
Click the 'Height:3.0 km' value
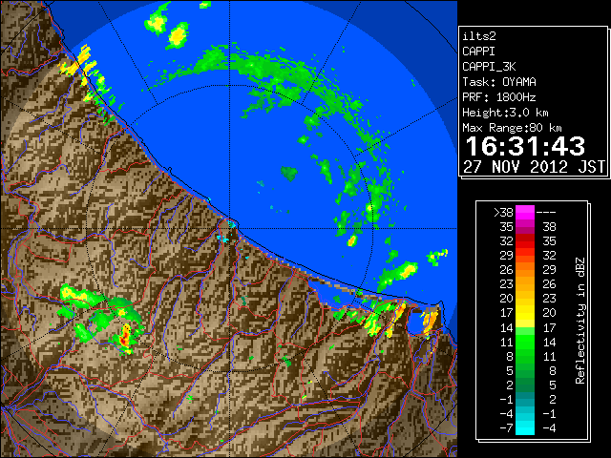(x=505, y=113)
